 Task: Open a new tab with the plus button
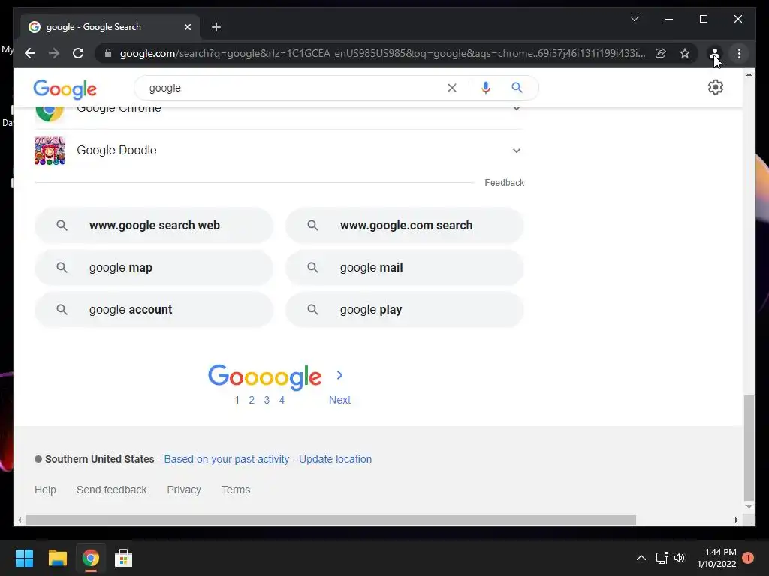[216, 27]
